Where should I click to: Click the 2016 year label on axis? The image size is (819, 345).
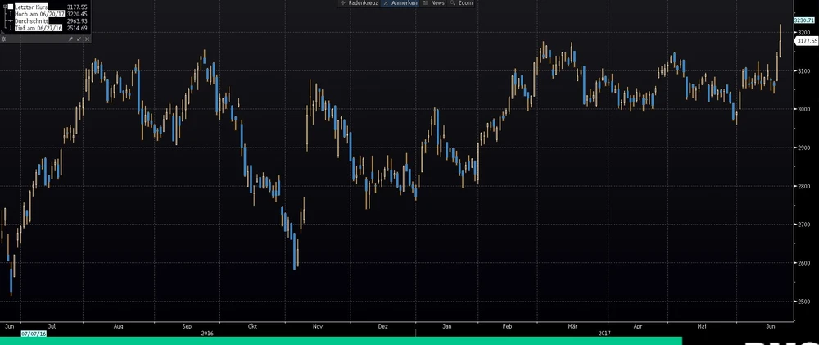pos(206,333)
